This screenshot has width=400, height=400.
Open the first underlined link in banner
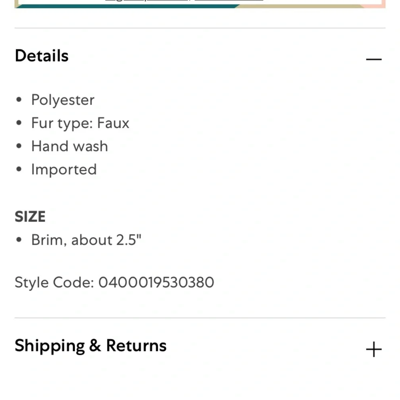pyautogui.click(x=147, y=1)
